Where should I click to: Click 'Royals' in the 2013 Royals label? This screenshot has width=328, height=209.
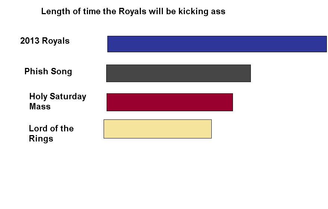(56, 41)
